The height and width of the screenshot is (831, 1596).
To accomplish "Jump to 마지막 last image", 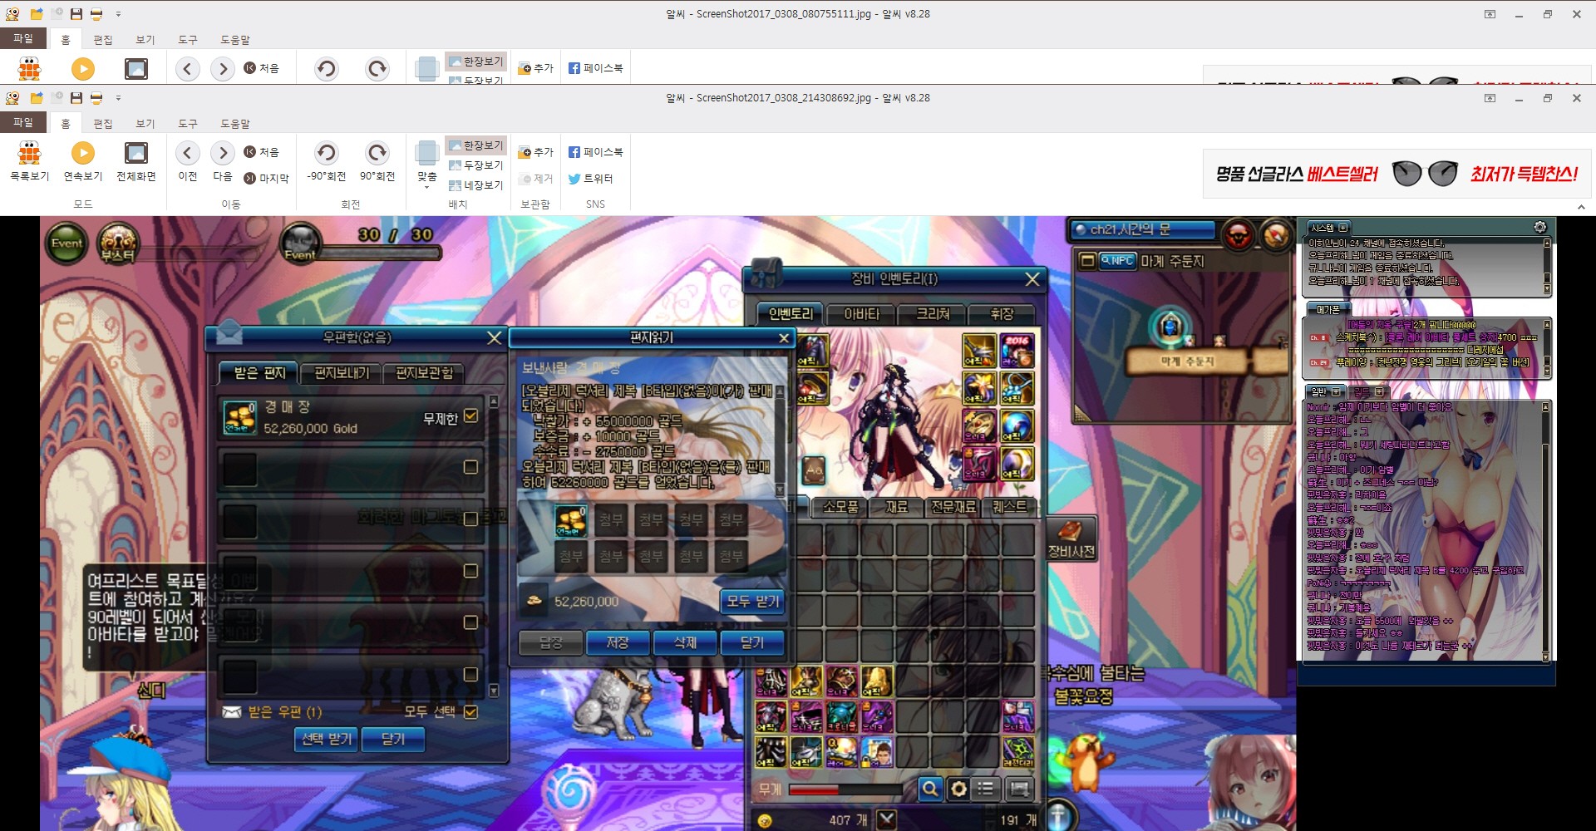I will tap(266, 178).
